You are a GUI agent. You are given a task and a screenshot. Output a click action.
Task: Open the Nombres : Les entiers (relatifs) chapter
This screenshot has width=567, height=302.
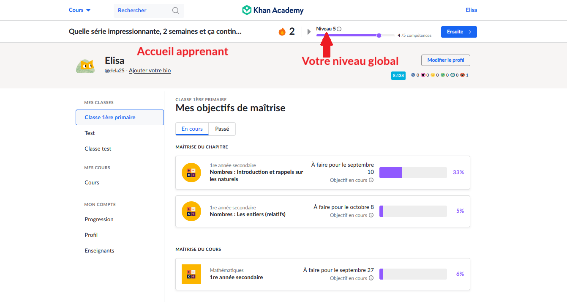248,214
